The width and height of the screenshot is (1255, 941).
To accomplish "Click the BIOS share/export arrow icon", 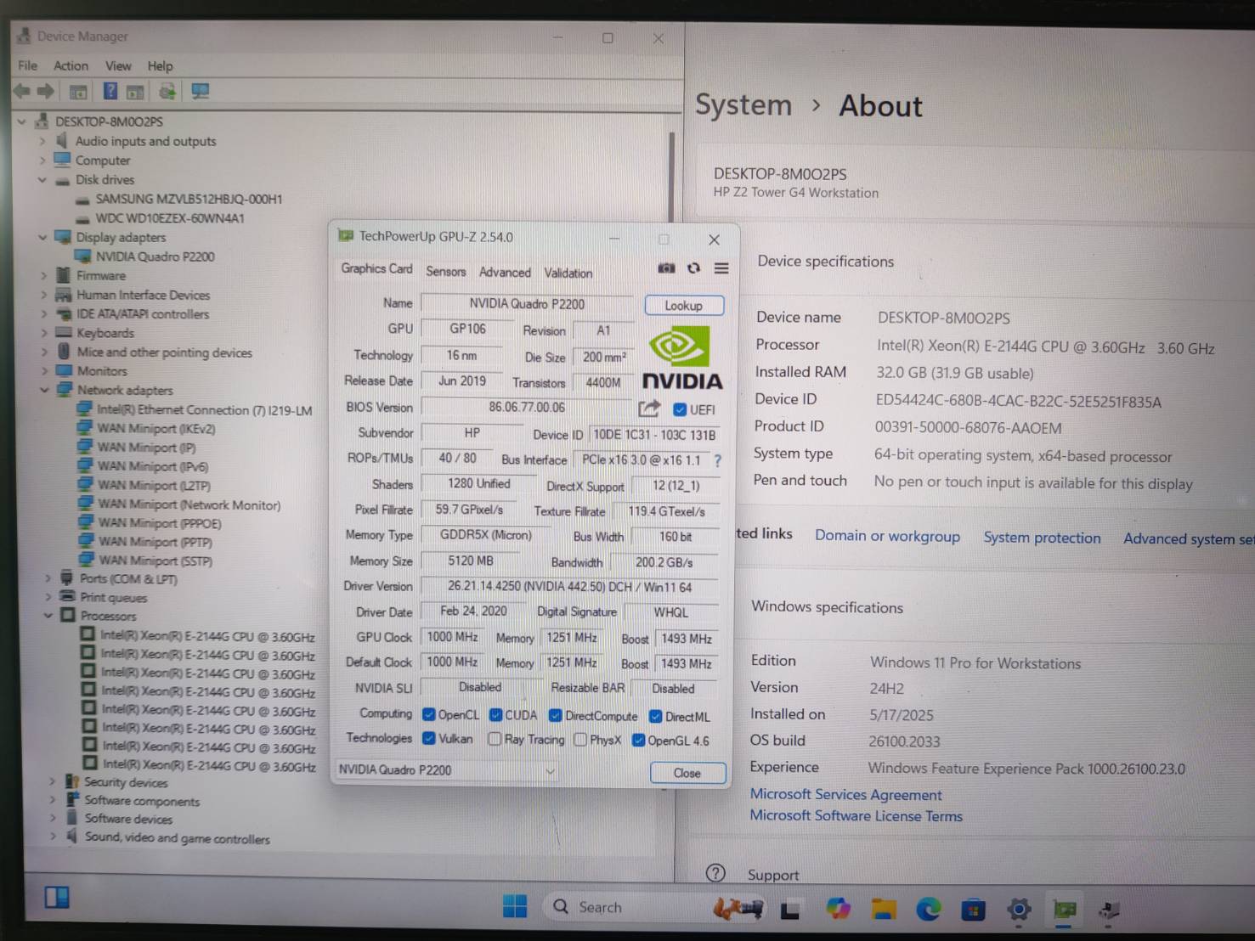I will click(x=649, y=409).
